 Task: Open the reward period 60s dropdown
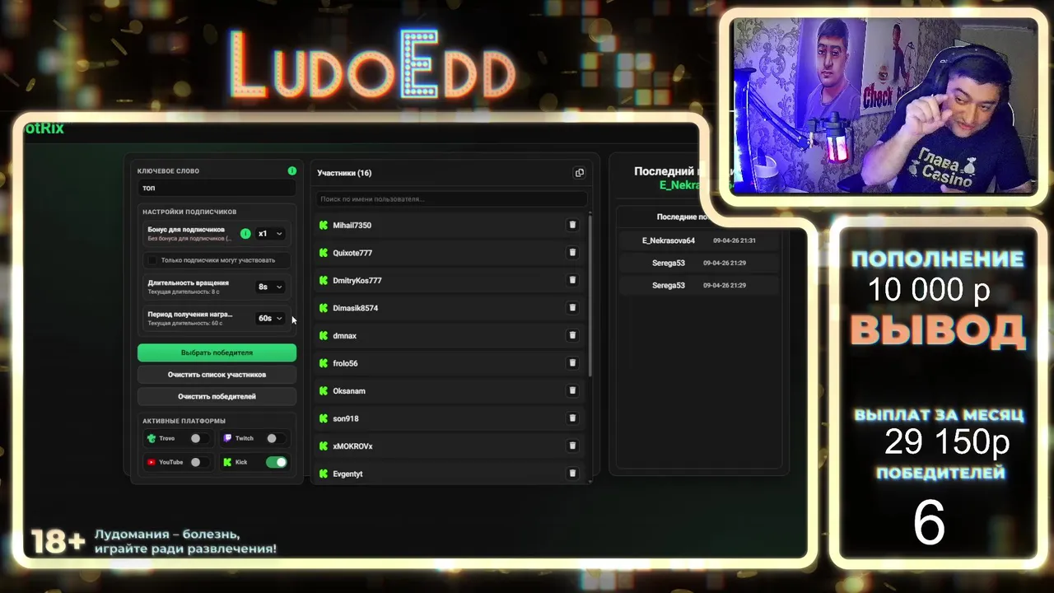[270, 318]
